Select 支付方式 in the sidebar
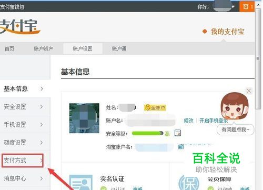The height and width of the screenshot is (190, 263). click(x=23, y=161)
